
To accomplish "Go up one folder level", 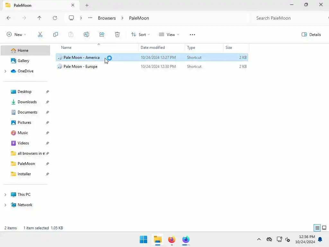I will [40, 18].
